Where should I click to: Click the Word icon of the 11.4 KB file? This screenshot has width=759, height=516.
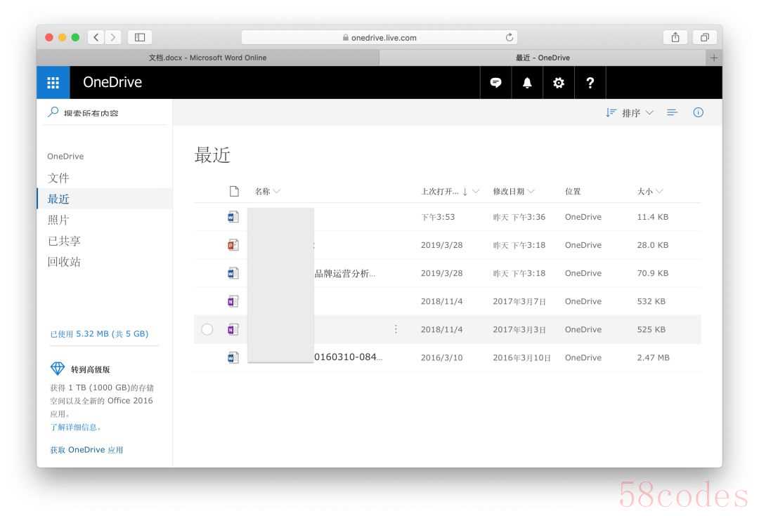click(x=233, y=217)
